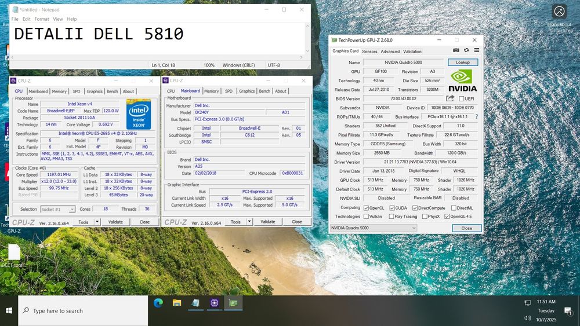Switch to GPU-Z Validation tab

[412, 52]
